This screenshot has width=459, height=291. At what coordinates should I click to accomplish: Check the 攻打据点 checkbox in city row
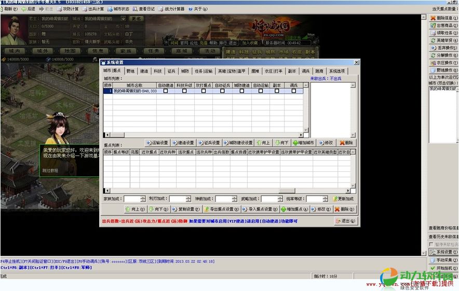203,91
